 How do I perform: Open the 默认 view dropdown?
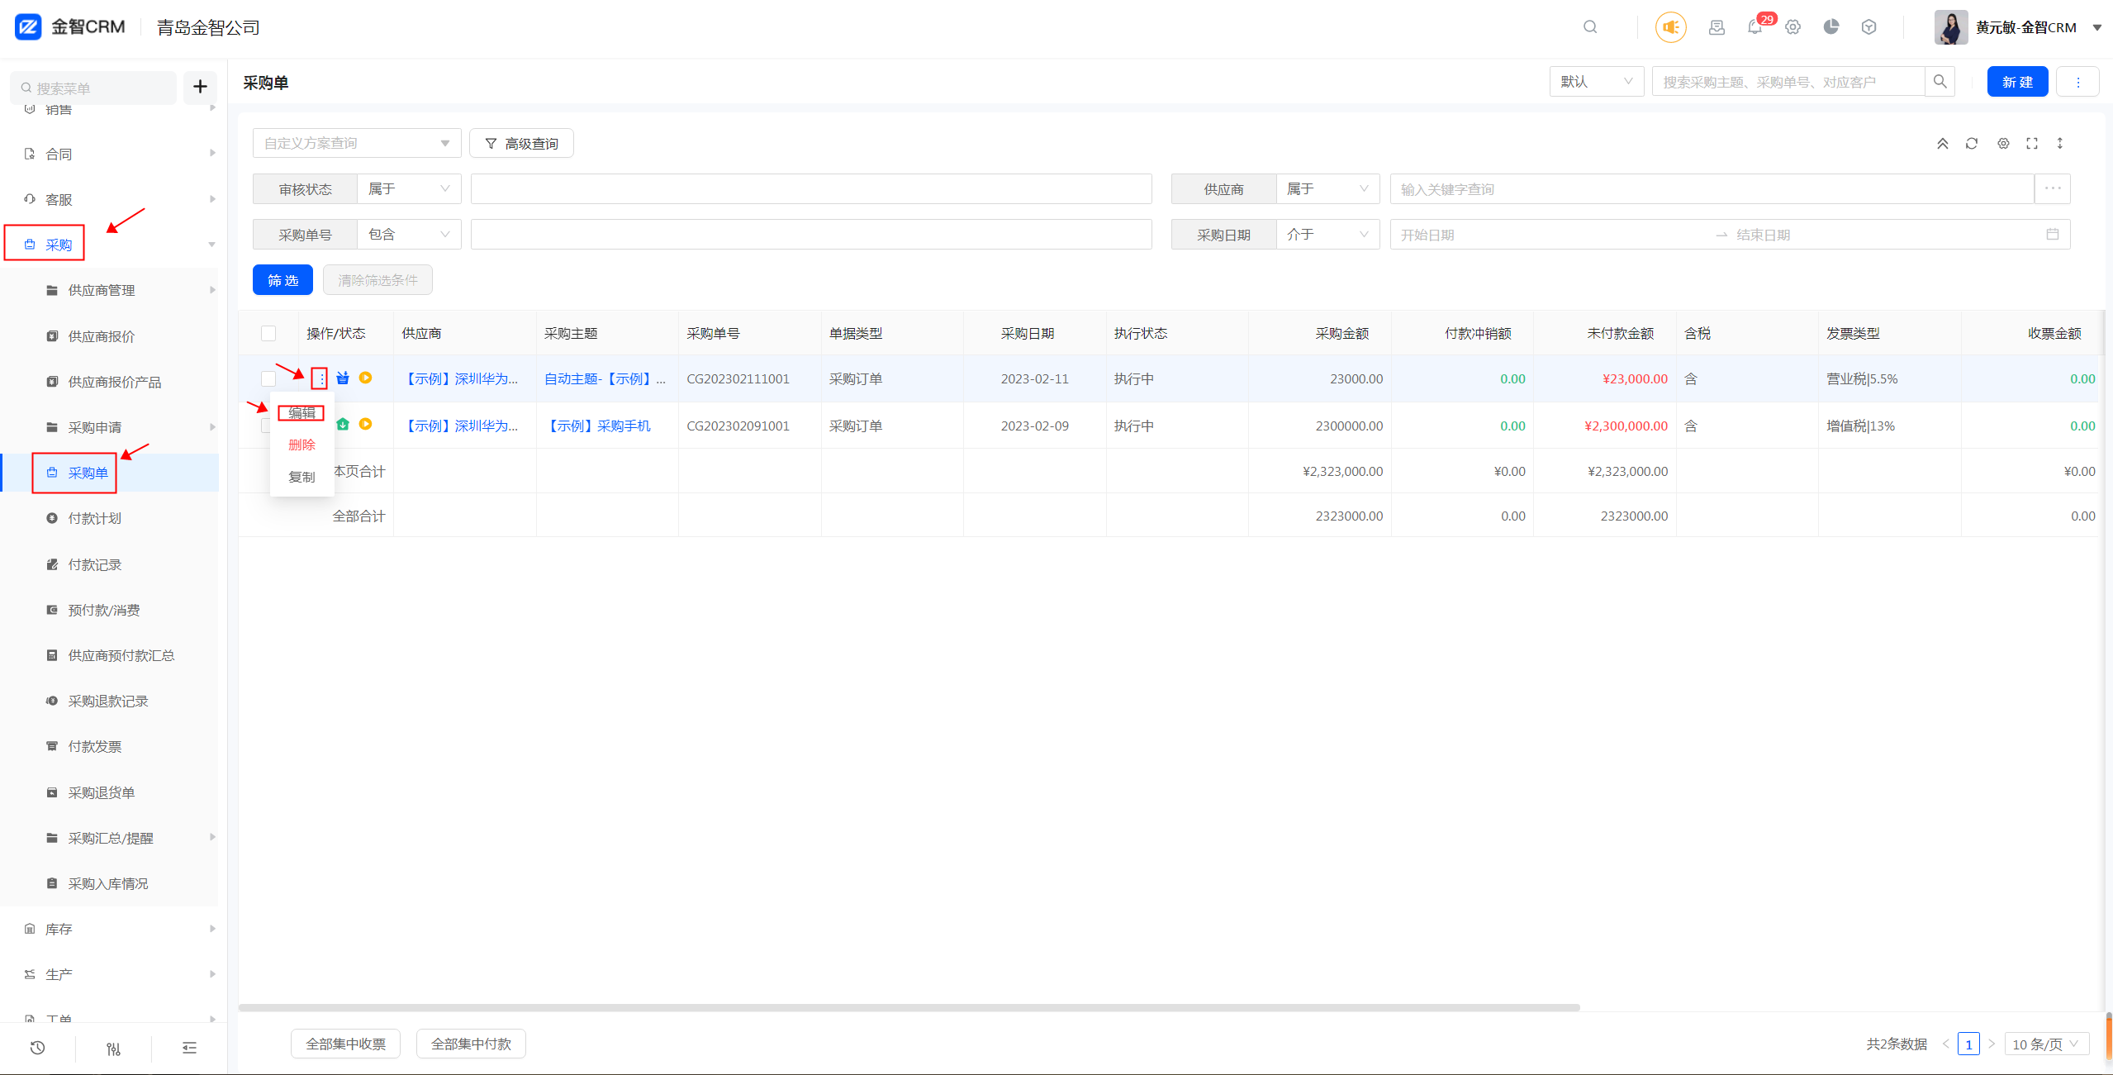[1596, 82]
